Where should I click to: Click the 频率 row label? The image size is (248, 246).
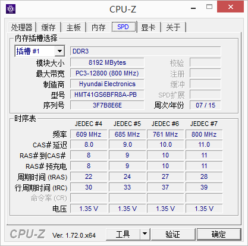coord(59,134)
